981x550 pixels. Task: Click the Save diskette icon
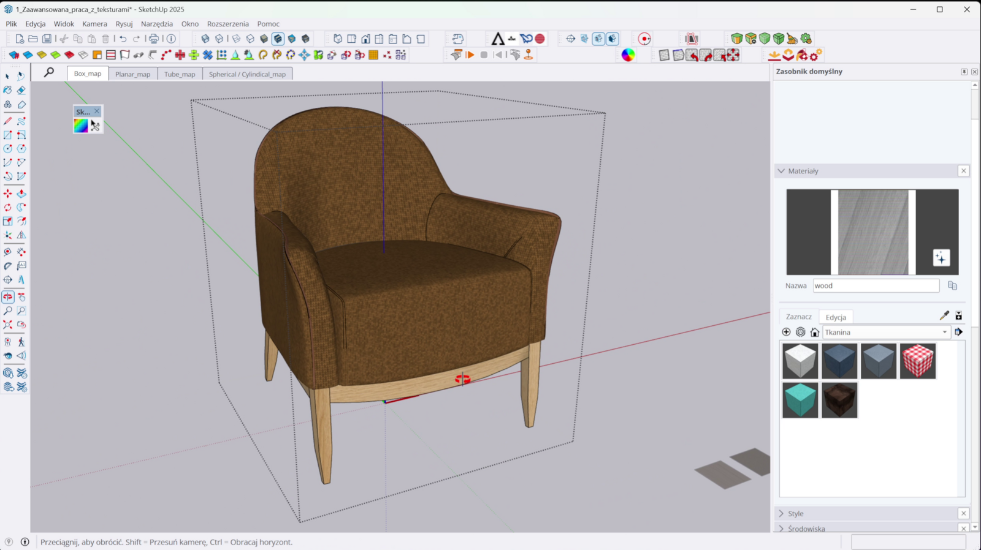point(47,39)
